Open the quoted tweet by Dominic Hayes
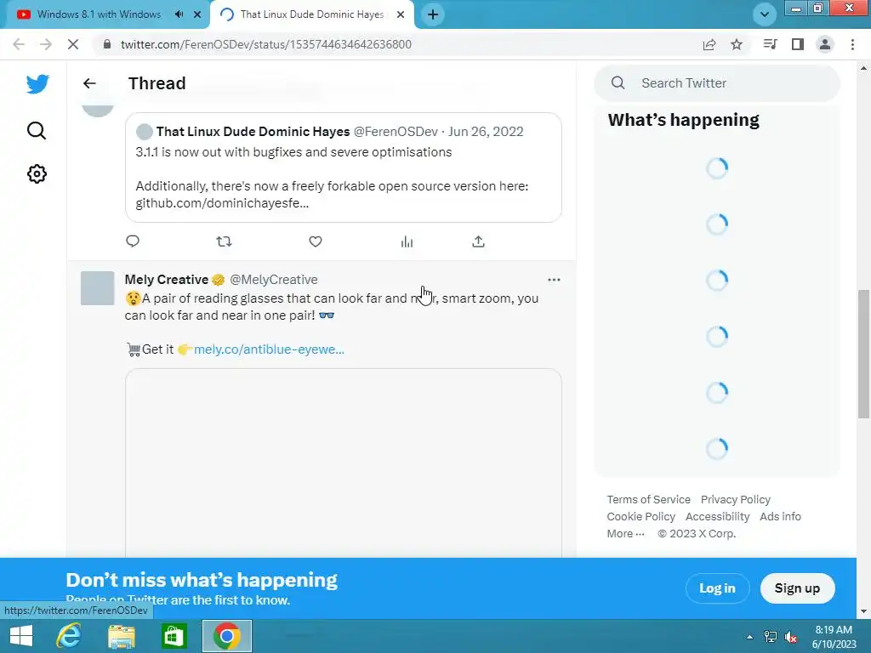 click(x=344, y=168)
